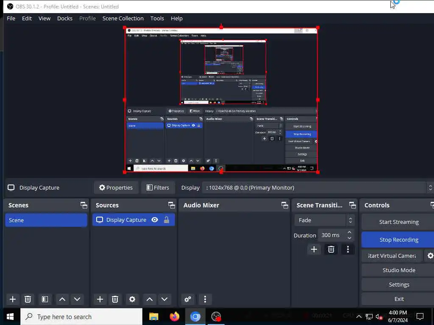The height and width of the screenshot is (325, 434).
Task: Click the preview canvas display capture
Action: [221, 100]
